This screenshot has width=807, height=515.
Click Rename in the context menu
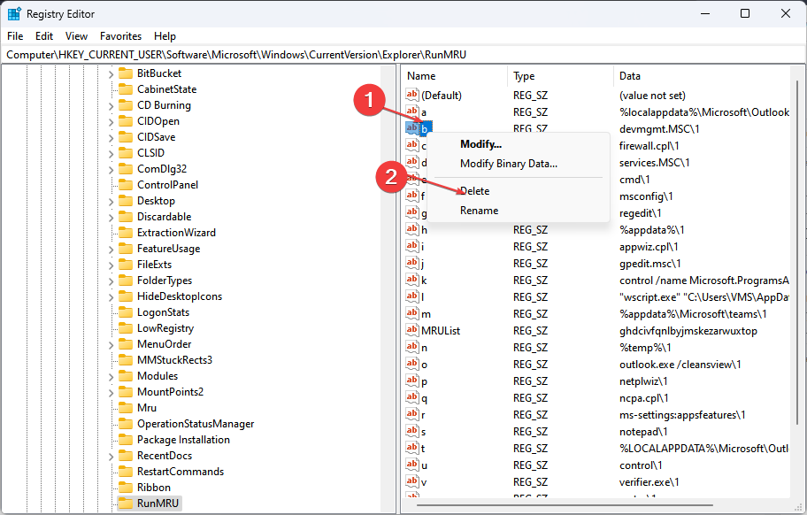[x=479, y=211]
